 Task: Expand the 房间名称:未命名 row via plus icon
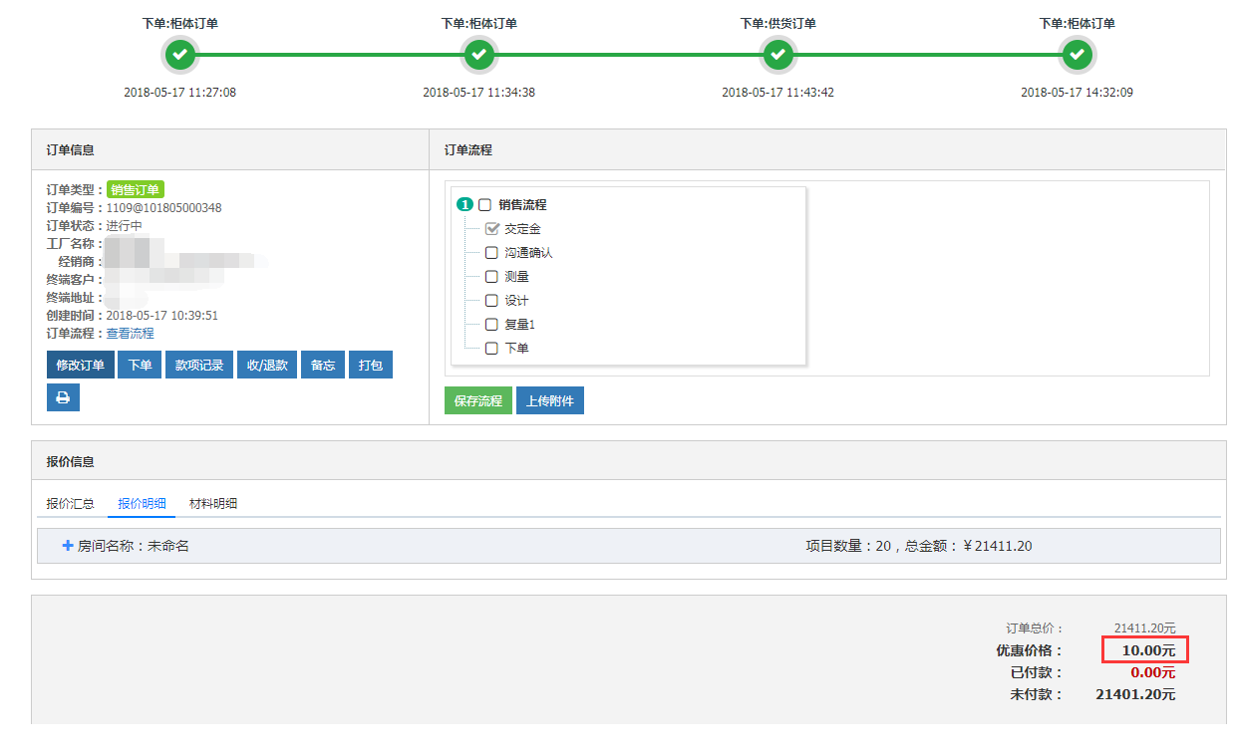point(68,546)
